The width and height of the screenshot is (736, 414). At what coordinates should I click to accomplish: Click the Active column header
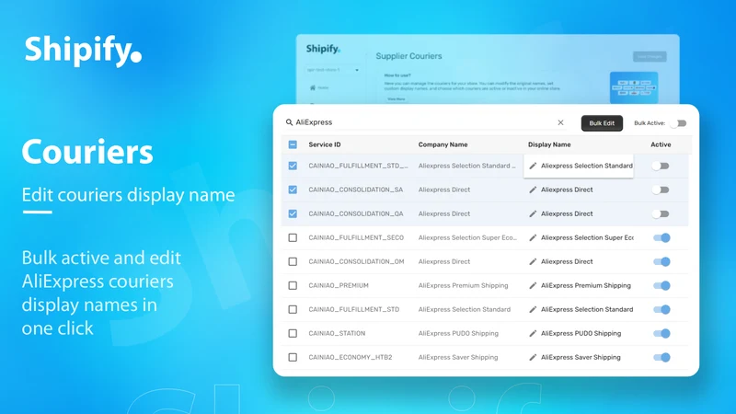pos(661,144)
